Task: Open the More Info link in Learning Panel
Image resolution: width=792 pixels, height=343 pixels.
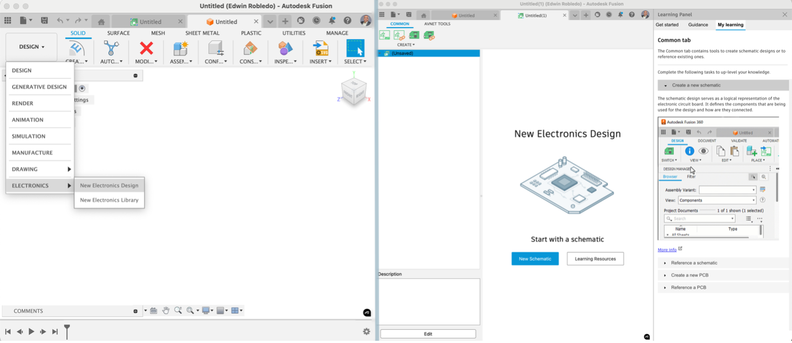Action: click(x=666, y=250)
